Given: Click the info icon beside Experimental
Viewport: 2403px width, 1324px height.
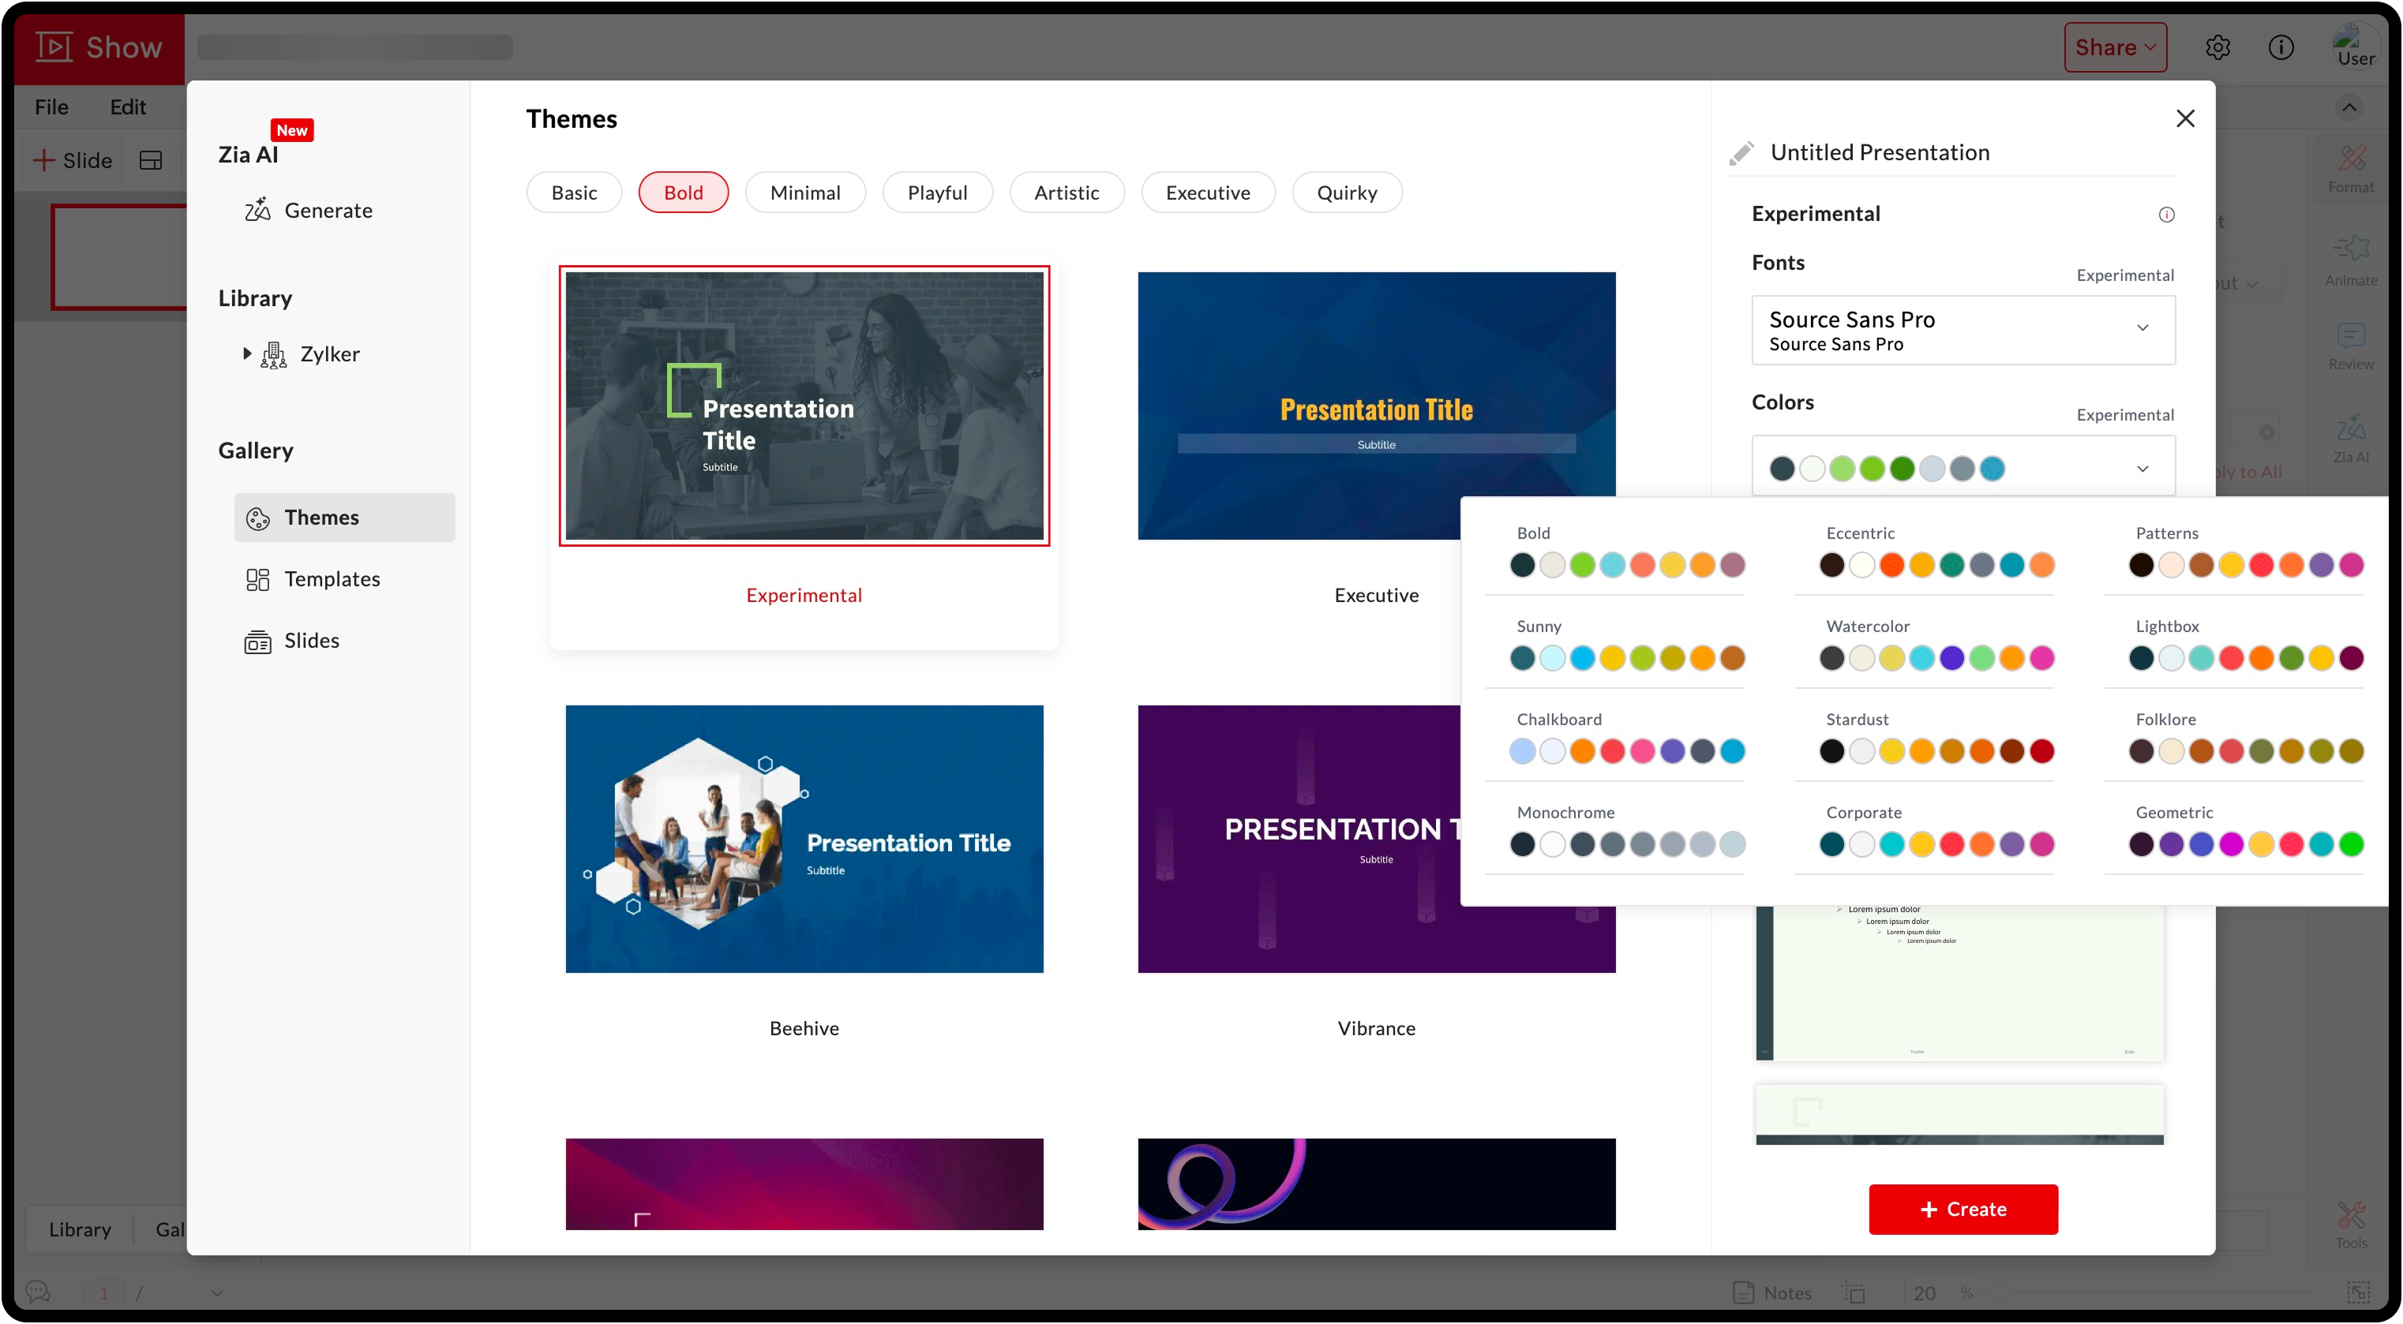Looking at the screenshot, I should click(2166, 215).
